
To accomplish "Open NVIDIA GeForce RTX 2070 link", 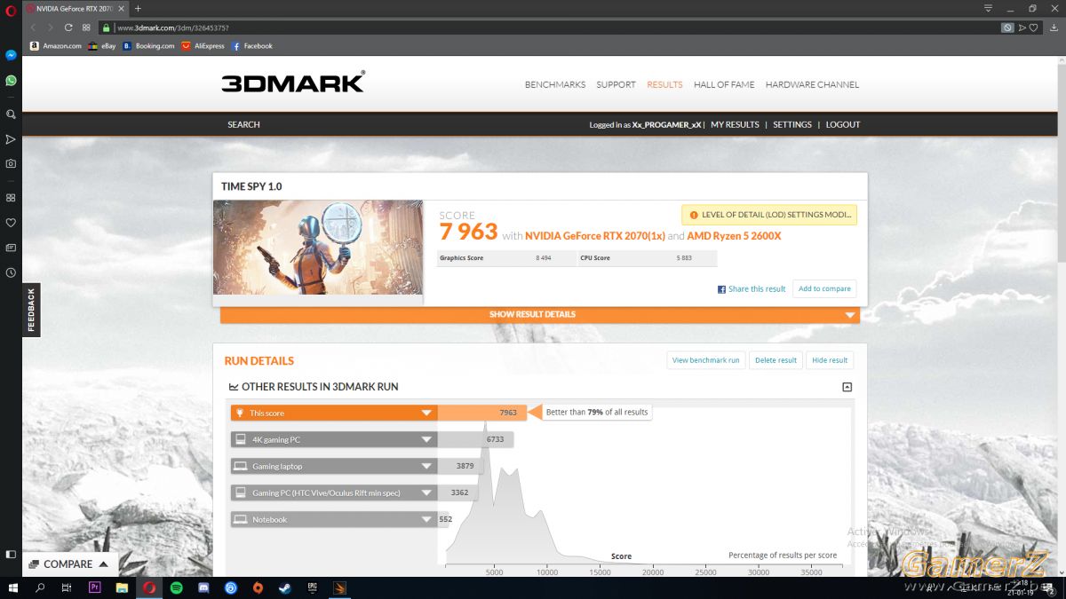I will [x=594, y=236].
